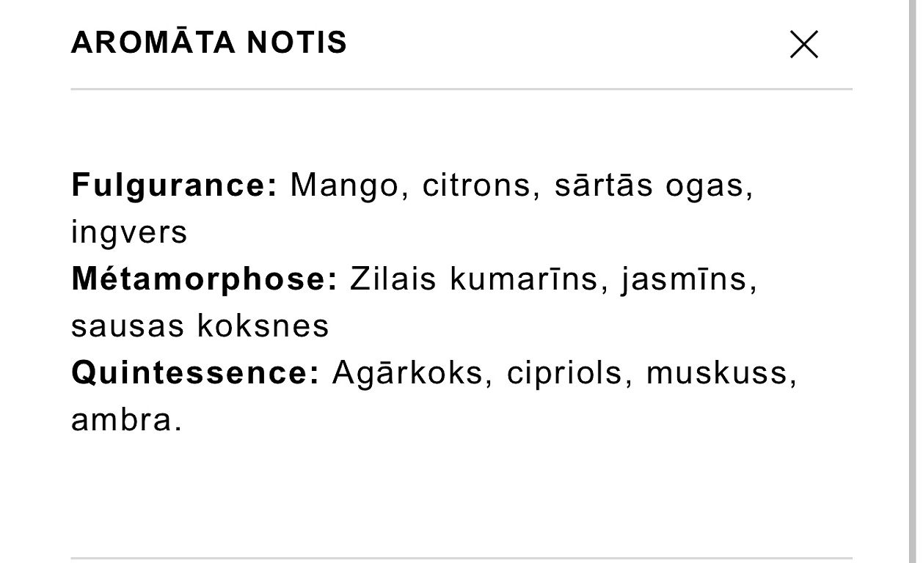This screenshot has width=923, height=563.
Task: Close the Aromāta Notis panel
Action: pyautogui.click(x=803, y=44)
